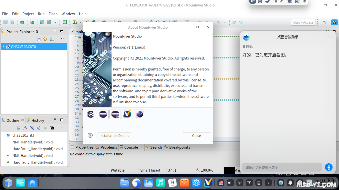Screen dimensions: 339x190
Task: Open the Help menu
Action: click(83, 14)
